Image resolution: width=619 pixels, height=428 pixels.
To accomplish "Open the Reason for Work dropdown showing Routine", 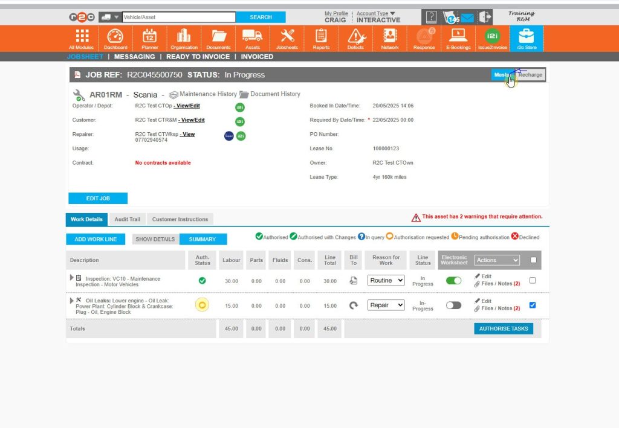I will (x=386, y=280).
